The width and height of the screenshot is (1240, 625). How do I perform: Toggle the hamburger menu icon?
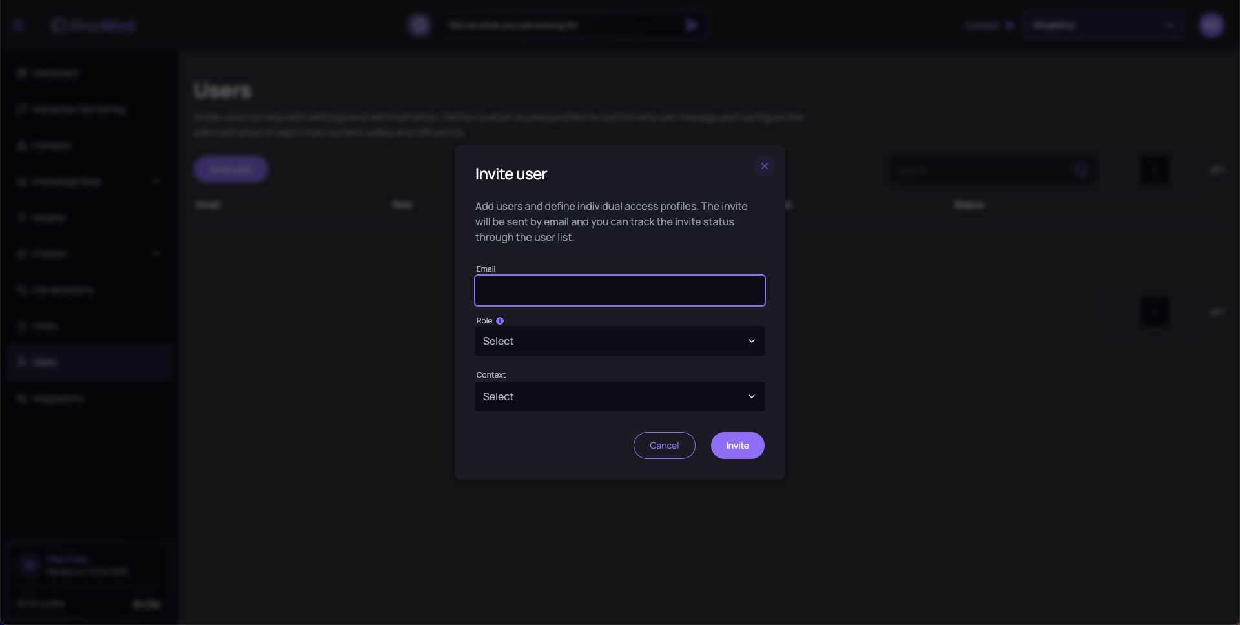18,26
